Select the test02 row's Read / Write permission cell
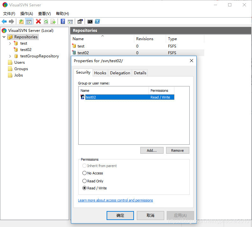This screenshot has height=227, width=252. (x=160, y=97)
